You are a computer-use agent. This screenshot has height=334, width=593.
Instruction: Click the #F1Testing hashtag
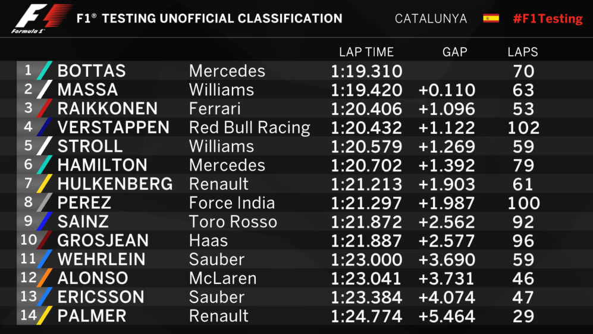[x=547, y=18]
